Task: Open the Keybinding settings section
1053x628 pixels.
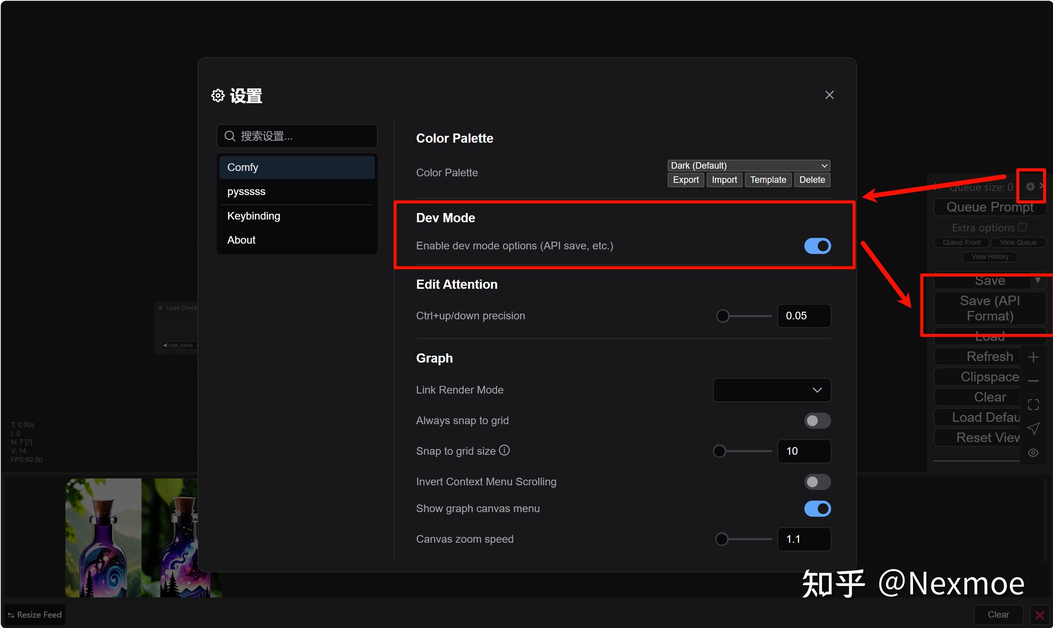Action: [254, 215]
